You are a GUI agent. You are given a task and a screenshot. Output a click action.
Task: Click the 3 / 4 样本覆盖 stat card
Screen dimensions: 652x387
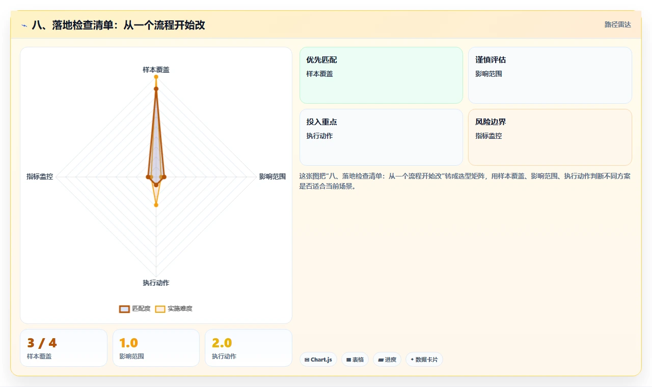tap(64, 348)
